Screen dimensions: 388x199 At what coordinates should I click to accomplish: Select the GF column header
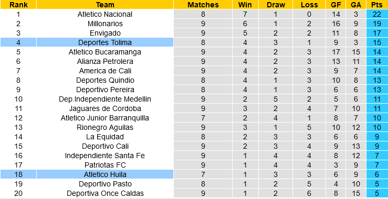pyautogui.click(x=335, y=5)
